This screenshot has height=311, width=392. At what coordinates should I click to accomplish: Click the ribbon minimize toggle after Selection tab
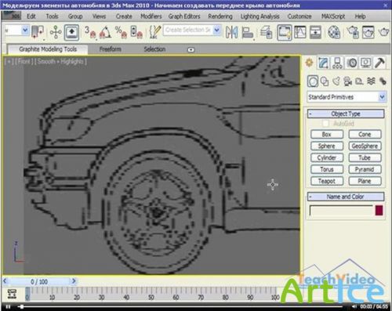191,49
